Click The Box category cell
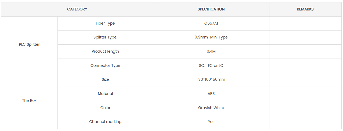The width and height of the screenshot is (343, 131). point(29,101)
